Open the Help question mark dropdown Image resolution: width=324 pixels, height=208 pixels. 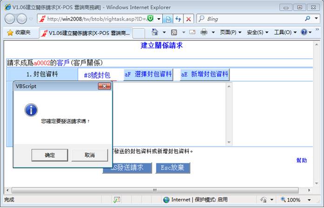306,32
